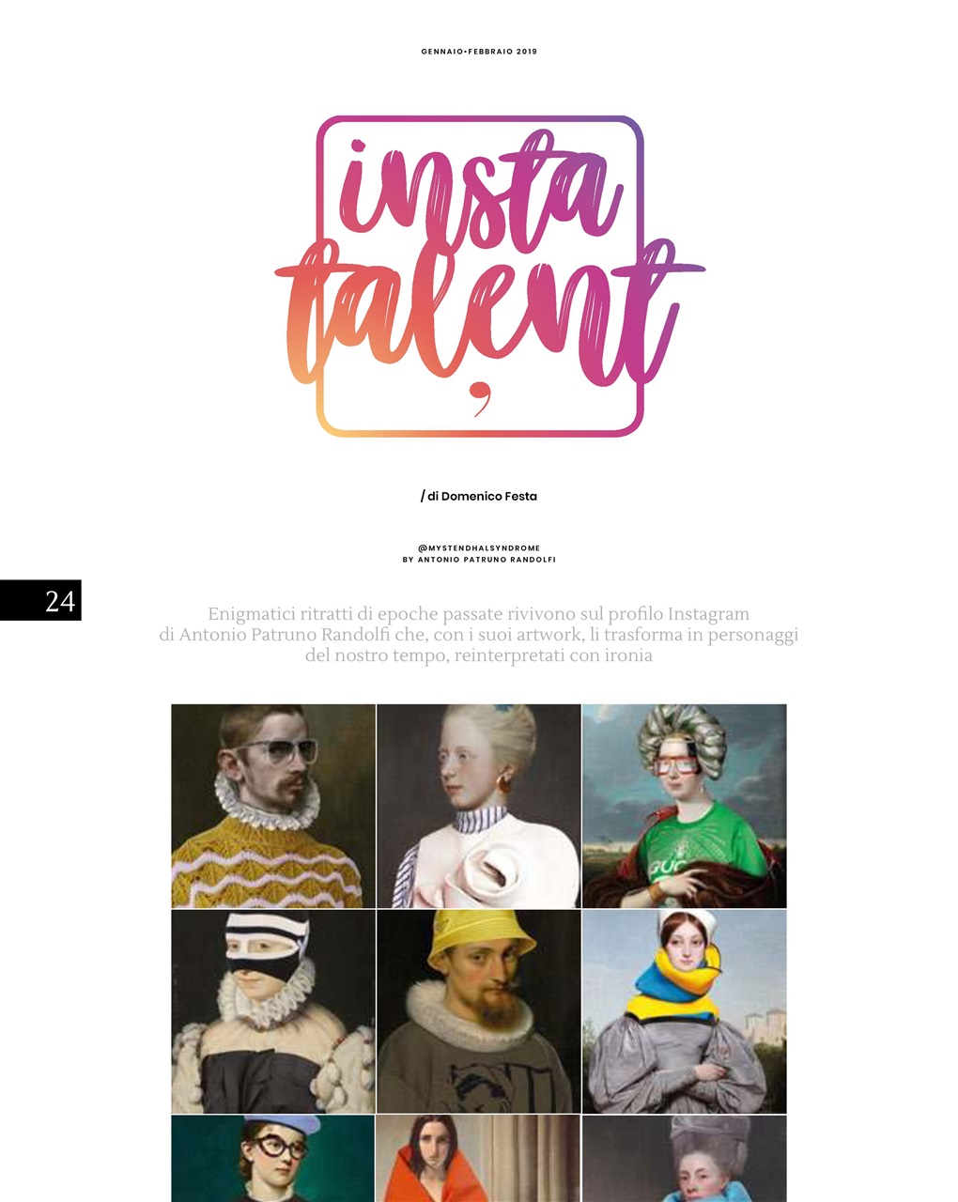Open portrait with grey tall hairdo
Image resolution: width=958 pixels, height=1202 pixels.
coord(685,1159)
